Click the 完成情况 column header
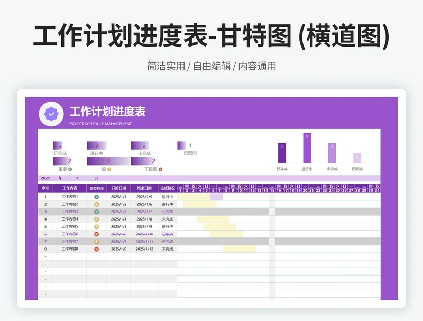This screenshot has height=321, width=423. coord(168,188)
